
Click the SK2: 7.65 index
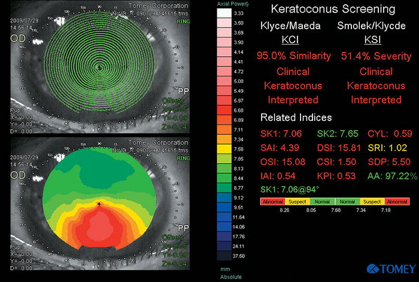point(338,133)
